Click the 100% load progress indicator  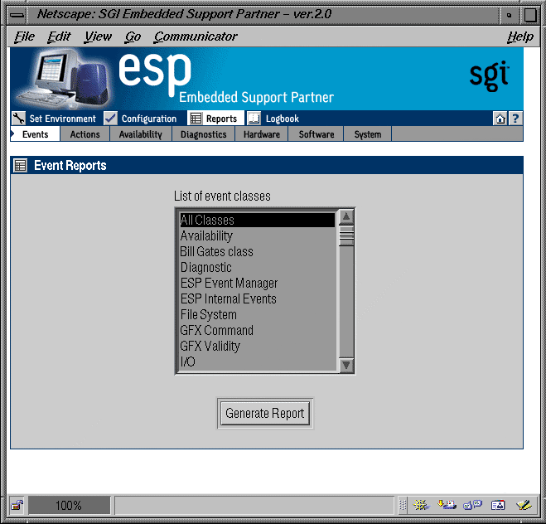coord(69,505)
